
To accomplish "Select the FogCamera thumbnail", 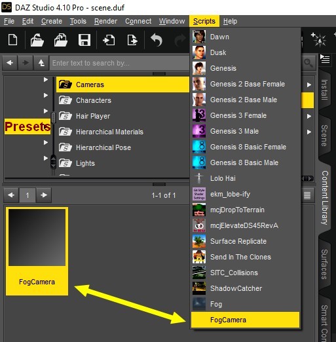I will tap(37, 251).
